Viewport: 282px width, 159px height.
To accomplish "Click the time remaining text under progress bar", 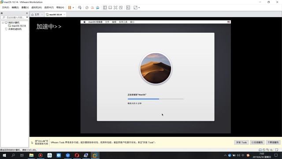I will point(134,103).
